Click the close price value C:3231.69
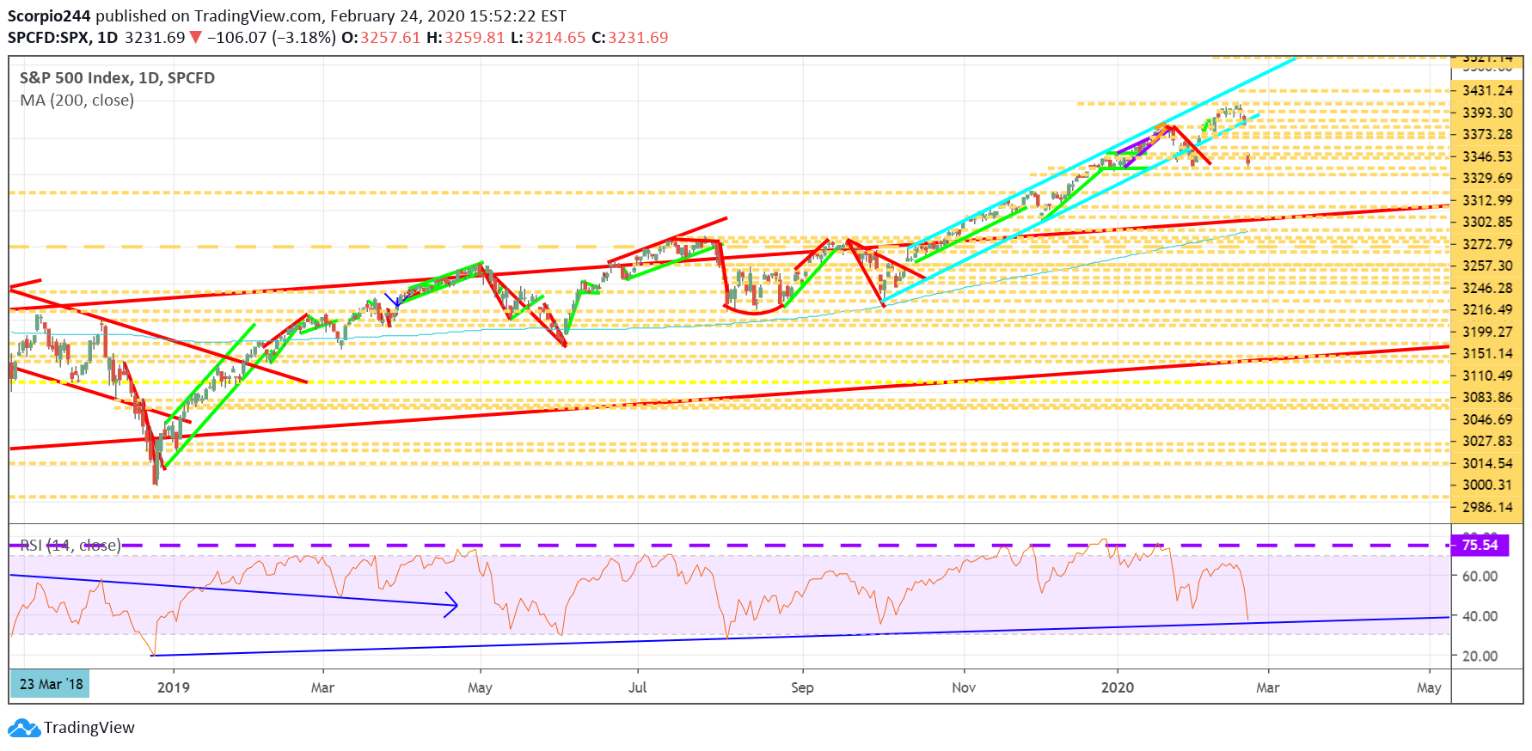1532x751 pixels. (630, 38)
